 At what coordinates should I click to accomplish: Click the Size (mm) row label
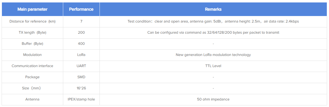click(32, 88)
